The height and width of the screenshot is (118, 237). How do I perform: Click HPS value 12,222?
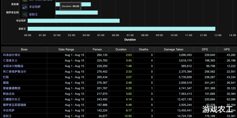click(231, 66)
